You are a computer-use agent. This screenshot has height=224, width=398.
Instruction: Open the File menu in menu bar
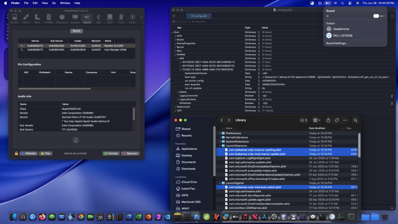click(x=26, y=3)
